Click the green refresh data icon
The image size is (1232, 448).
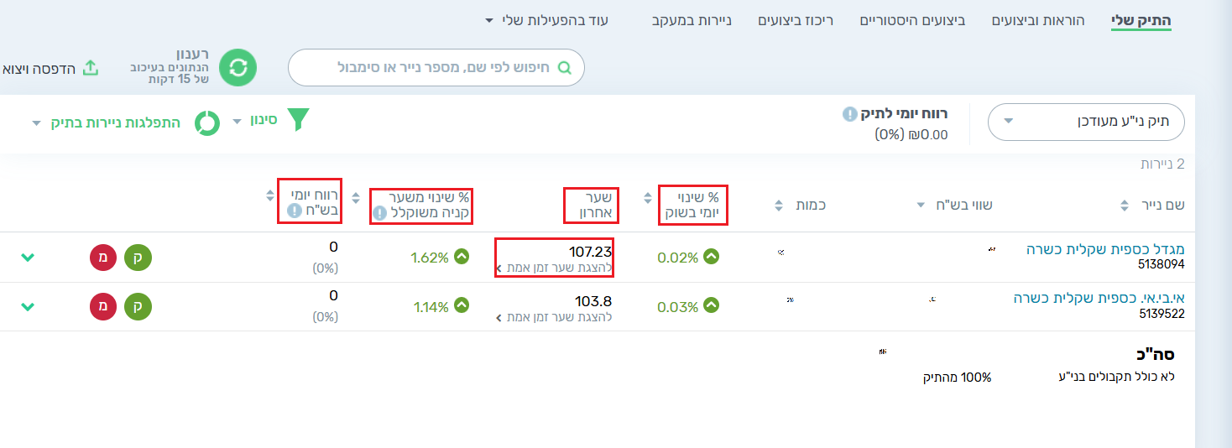tap(238, 67)
